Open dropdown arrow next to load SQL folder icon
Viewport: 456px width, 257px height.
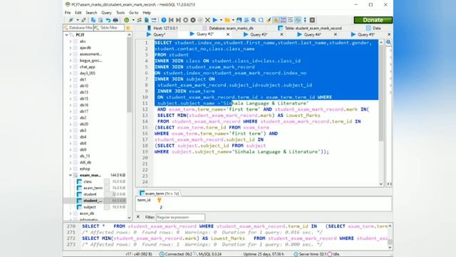[x=233, y=20]
